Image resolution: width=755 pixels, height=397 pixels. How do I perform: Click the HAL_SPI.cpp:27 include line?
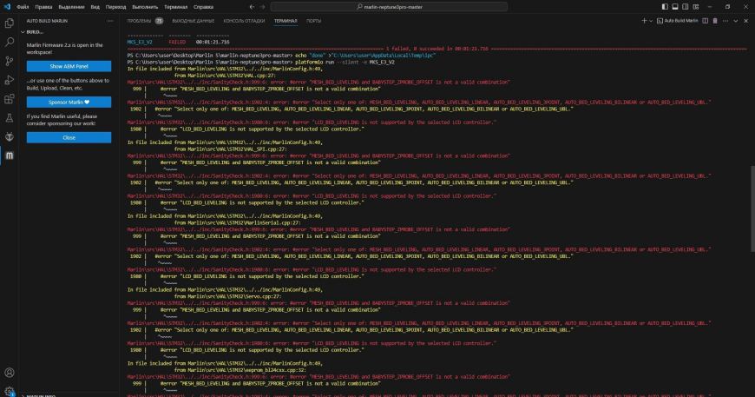(231, 149)
